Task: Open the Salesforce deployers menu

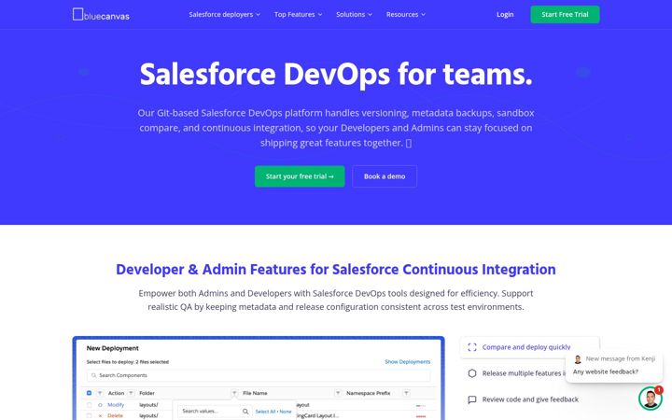Action: (x=224, y=15)
